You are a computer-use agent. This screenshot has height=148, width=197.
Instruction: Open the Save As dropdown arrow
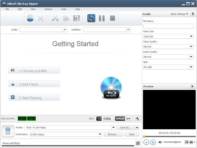(x=137, y=128)
